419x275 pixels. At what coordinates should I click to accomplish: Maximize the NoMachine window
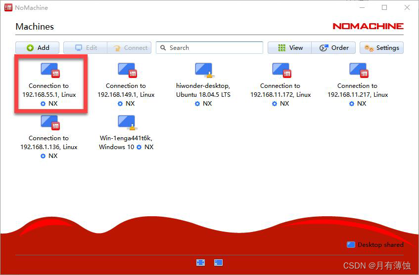(384, 7)
